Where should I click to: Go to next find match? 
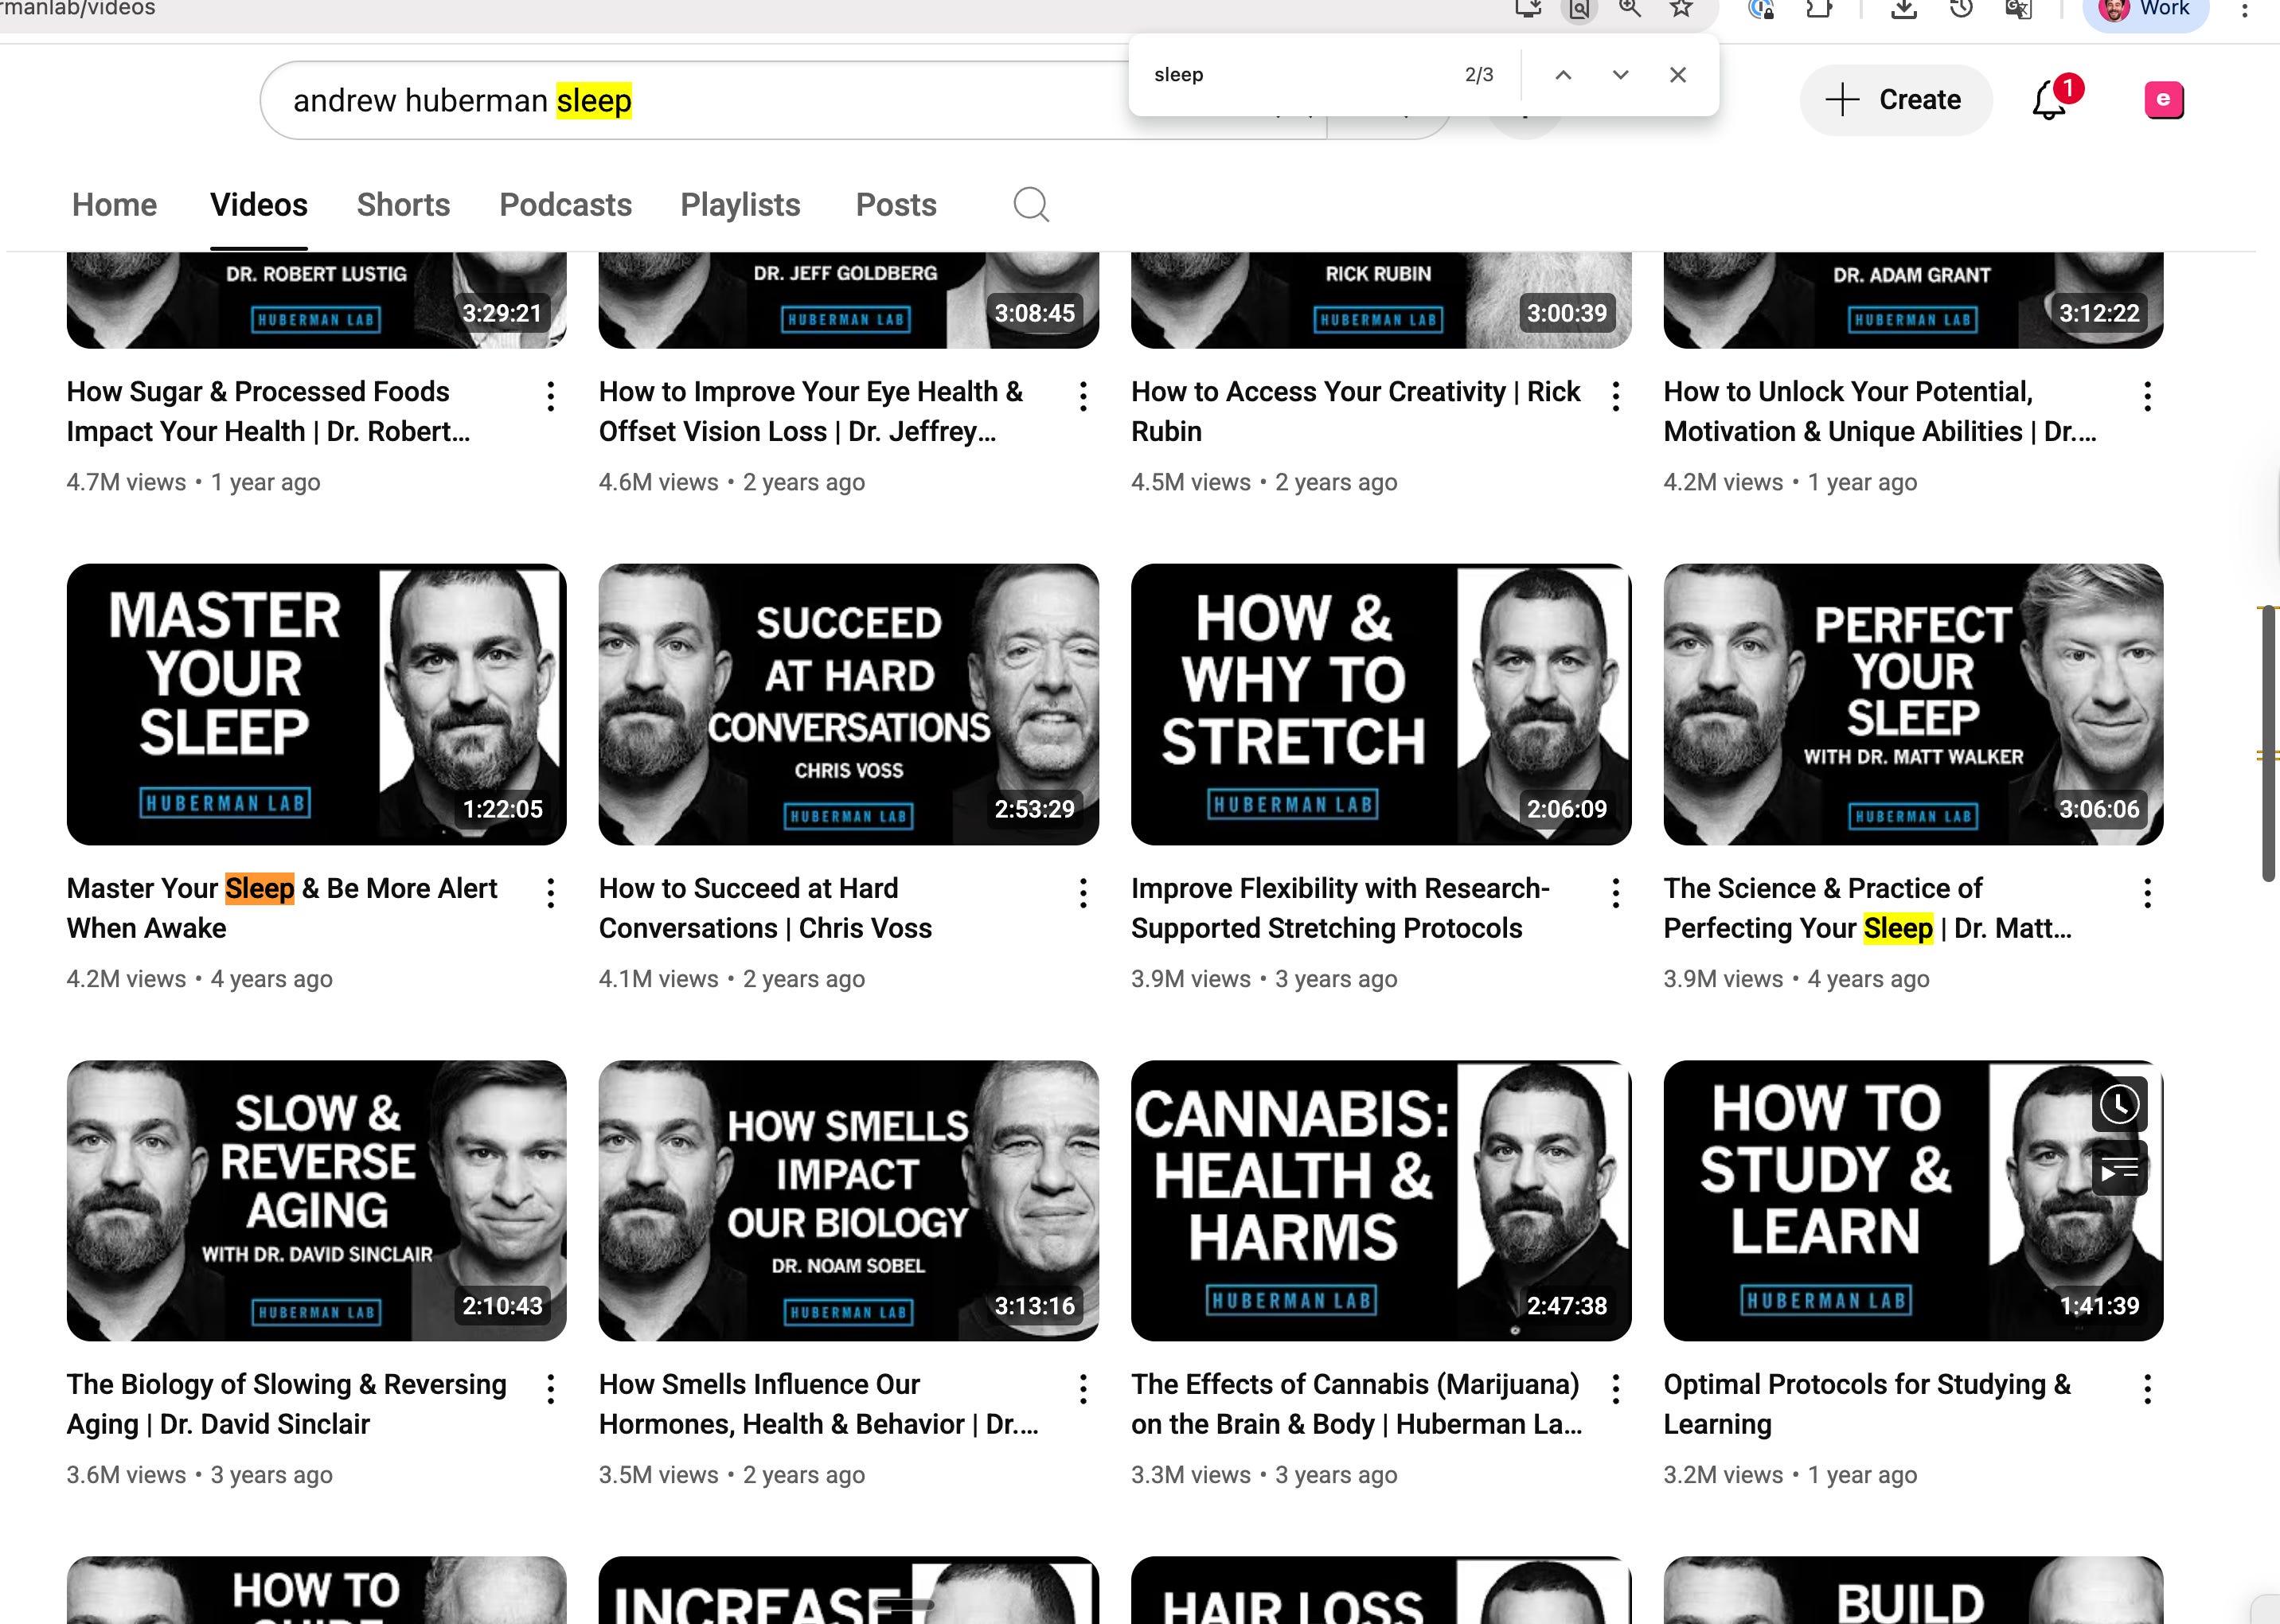pyautogui.click(x=1620, y=75)
